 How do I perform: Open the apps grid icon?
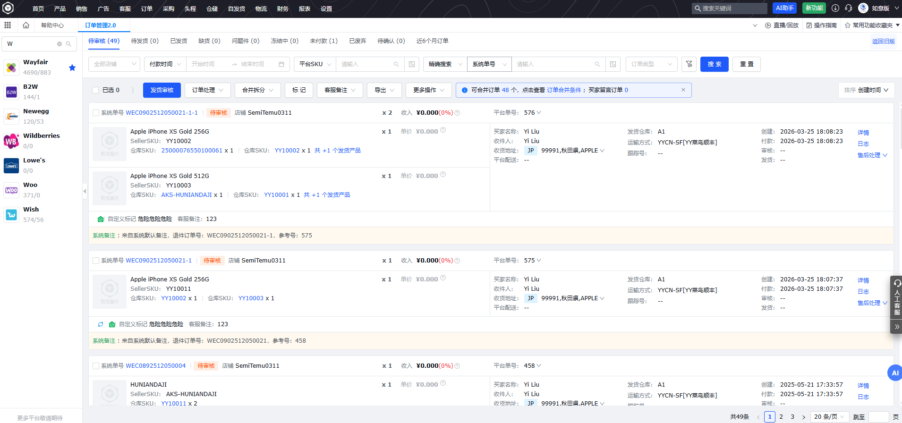pos(8,25)
